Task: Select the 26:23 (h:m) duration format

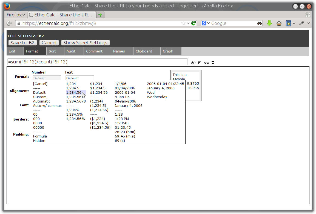Action: (x=125, y=132)
